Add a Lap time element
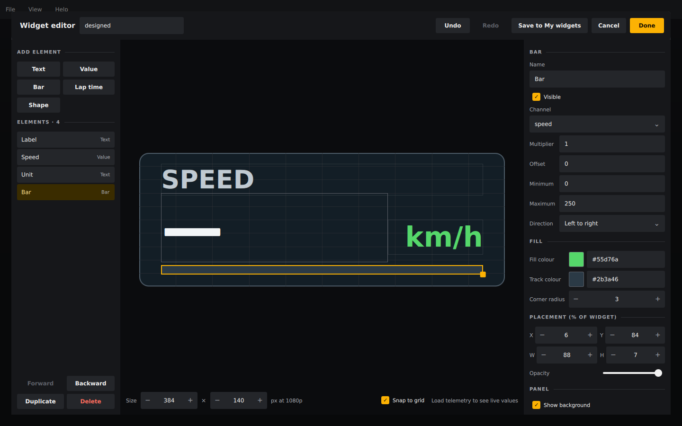682x426 pixels. [x=89, y=87]
